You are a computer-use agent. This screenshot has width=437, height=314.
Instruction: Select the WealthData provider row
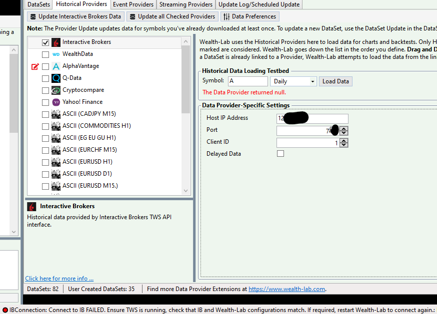click(104, 54)
